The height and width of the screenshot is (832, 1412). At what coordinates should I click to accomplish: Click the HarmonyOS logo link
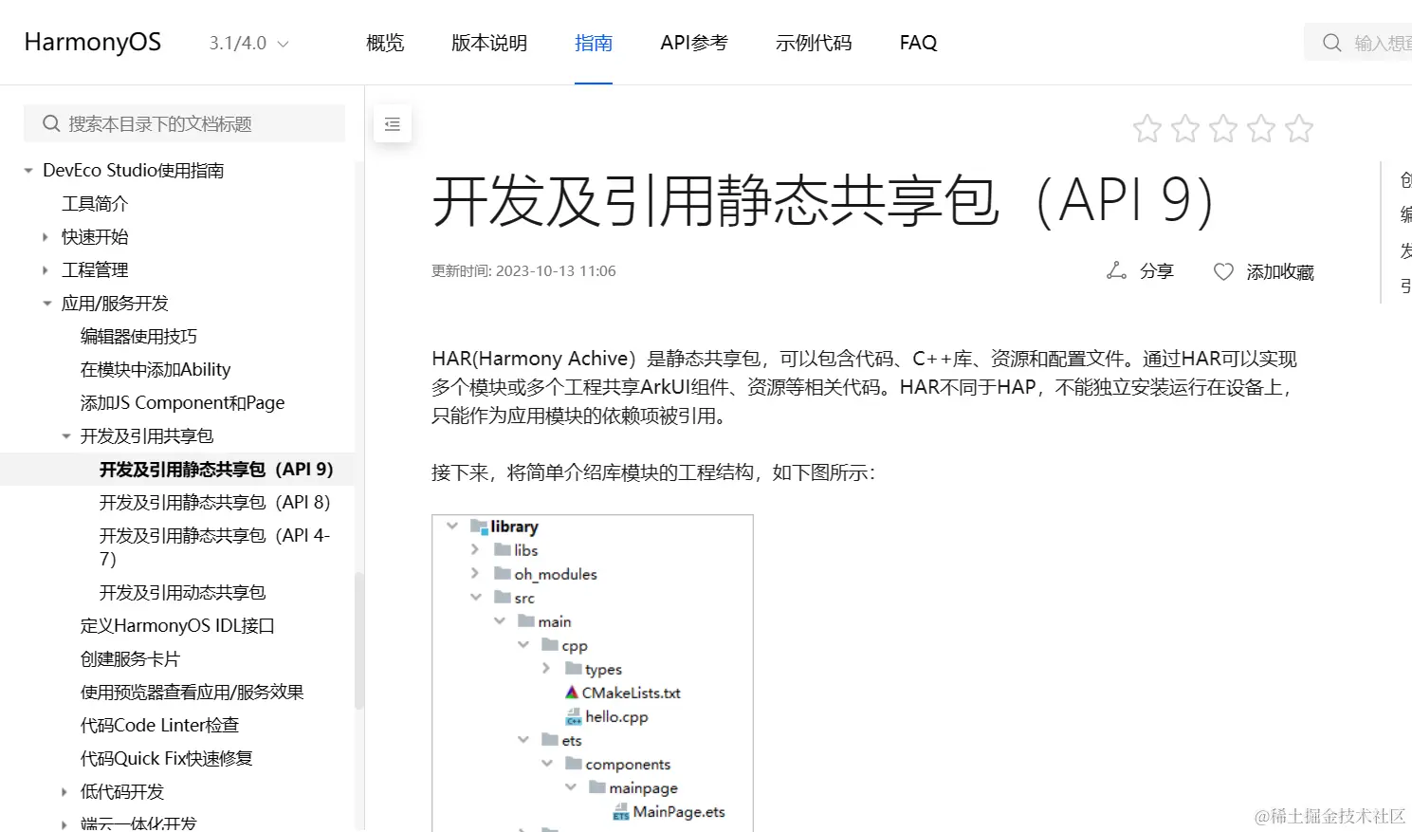click(x=93, y=43)
